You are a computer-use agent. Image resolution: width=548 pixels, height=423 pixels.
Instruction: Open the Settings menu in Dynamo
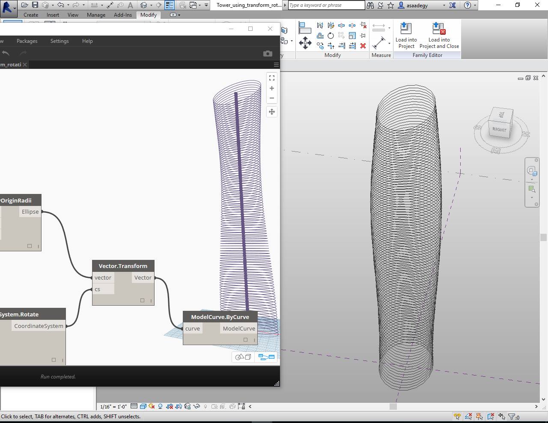pyautogui.click(x=59, y=41)
